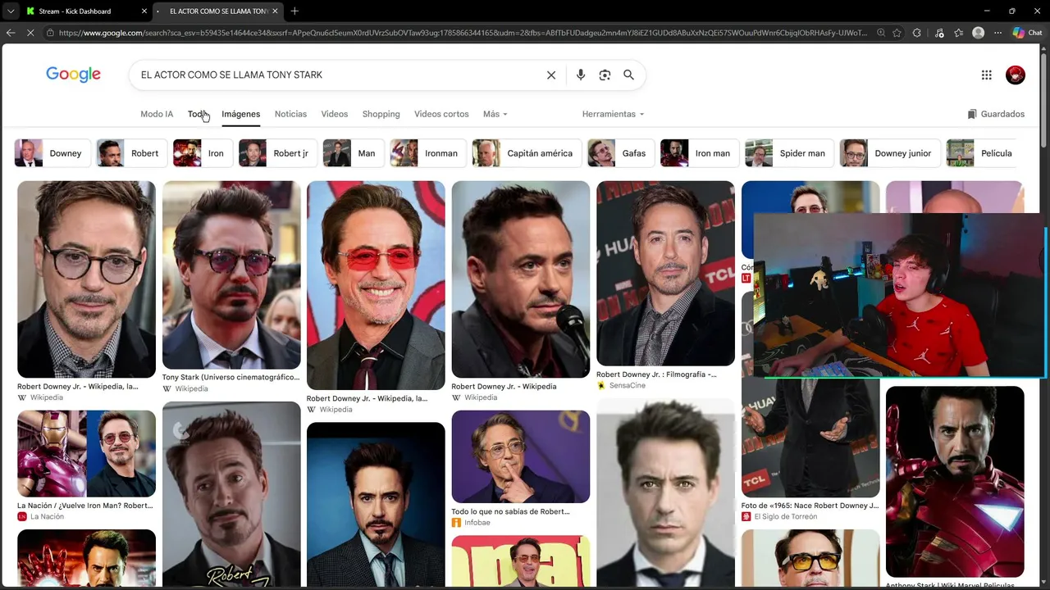This screenshot has height=590, width=1050.
Task: Choose the Gafas filter chip
Action: pos(621,153)
